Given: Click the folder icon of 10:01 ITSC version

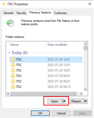Looking at the screenshot, I should tap(13, 70).
